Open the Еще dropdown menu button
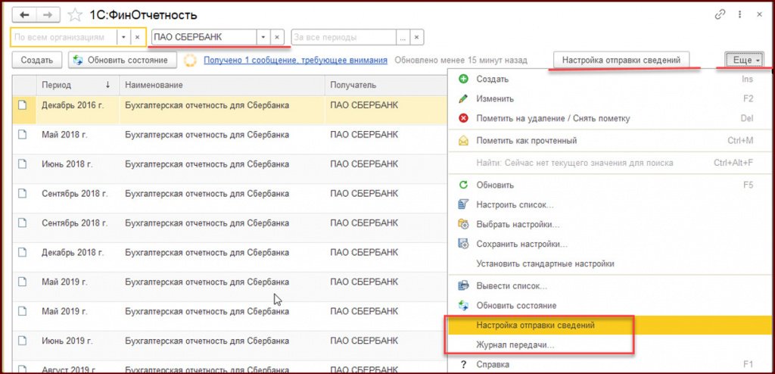The image size is (775, 374). click(743, 60)
